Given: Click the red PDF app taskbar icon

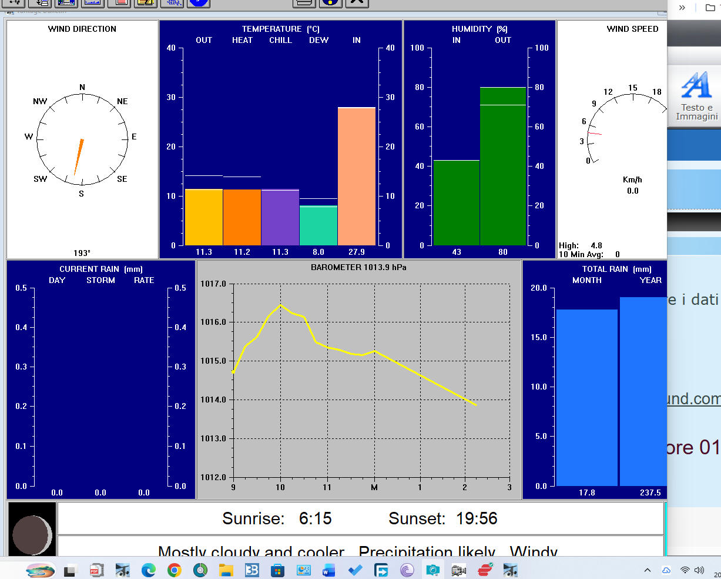Looking at the screenshot, I should point(95,570).
